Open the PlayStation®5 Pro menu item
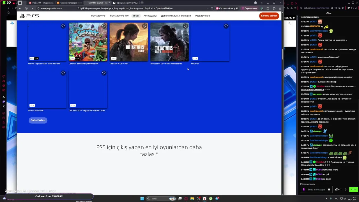359x202 pixels. coord(119,16)
